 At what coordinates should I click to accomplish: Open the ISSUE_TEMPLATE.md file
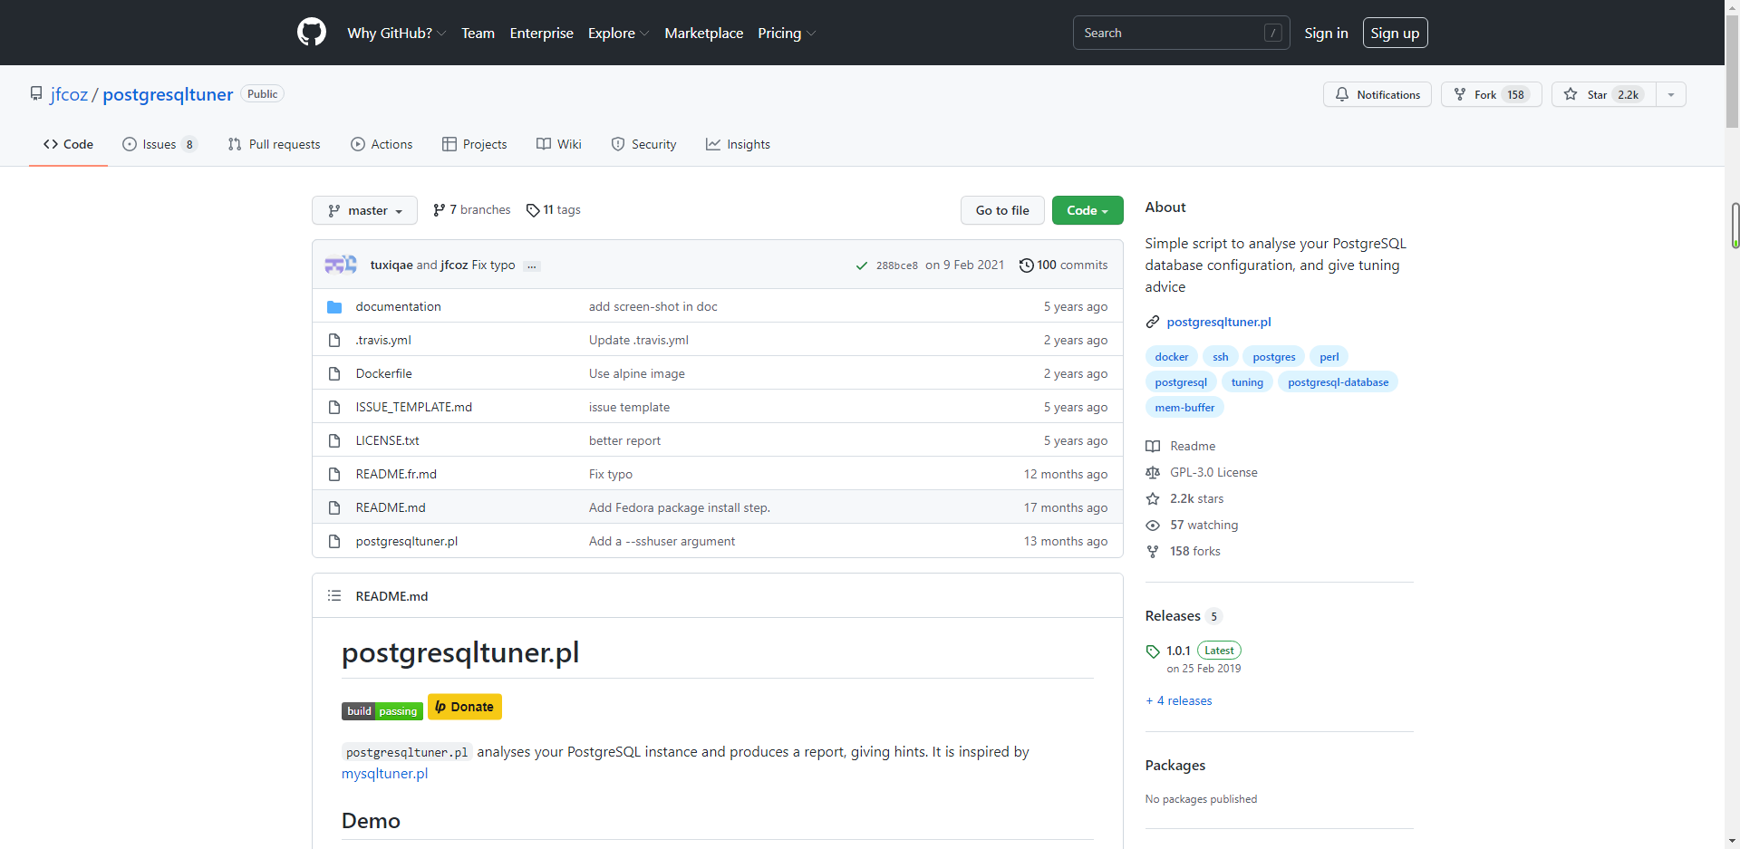pos(413,407)
